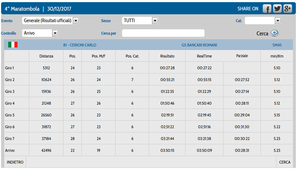This screenshot has height=170, width=298.
Task: Share results on Google Plus
Action: click(x=287, y=9)
